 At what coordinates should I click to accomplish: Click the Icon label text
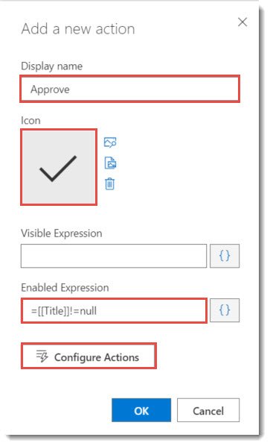tap(30, 120)
